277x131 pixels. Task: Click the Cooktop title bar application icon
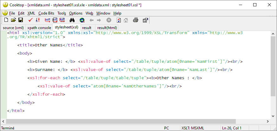pyautogui.click(x=5, y=5)
